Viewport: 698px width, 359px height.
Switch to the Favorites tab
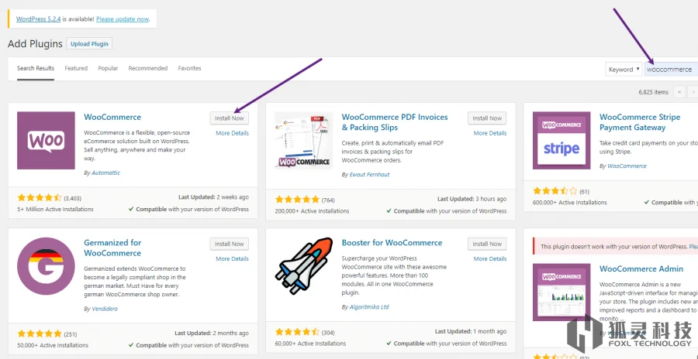point(190,68)
